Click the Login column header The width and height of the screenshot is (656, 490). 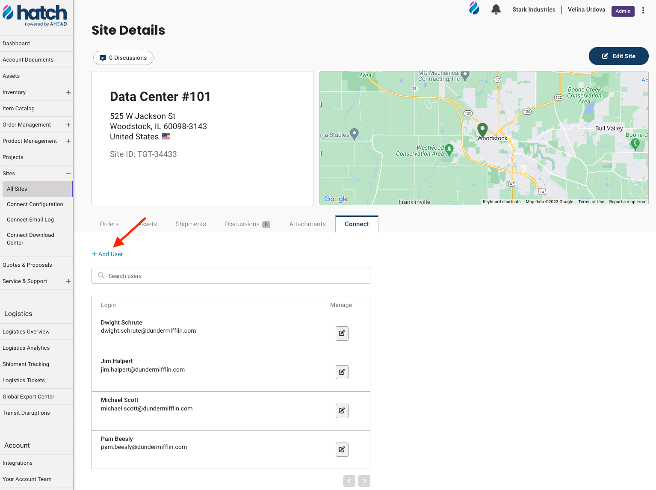click(x=108, y=305)
